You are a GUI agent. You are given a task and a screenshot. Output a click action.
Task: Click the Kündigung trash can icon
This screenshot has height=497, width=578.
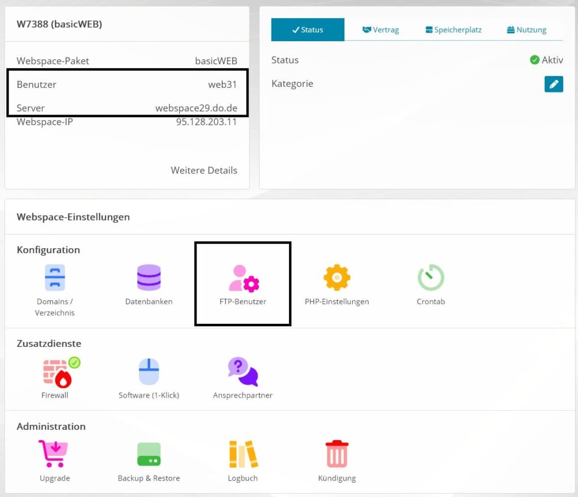pos(337,454)
